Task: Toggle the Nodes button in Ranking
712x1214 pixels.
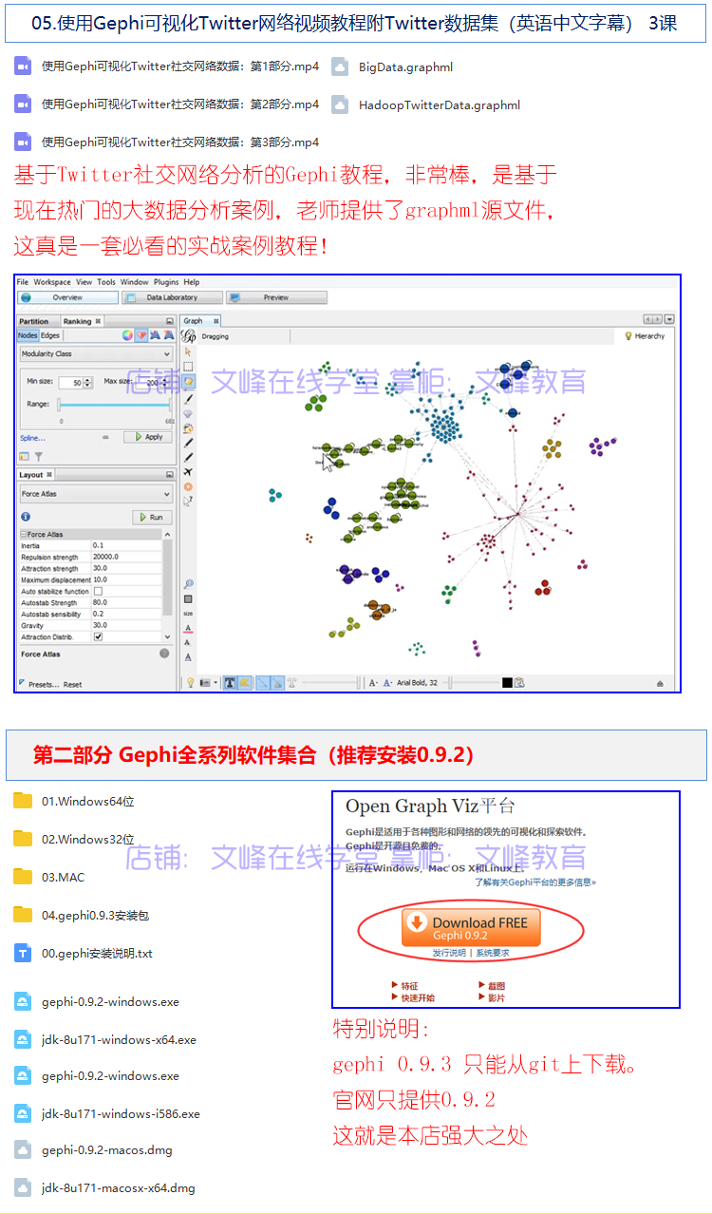Action: coord(28,335)
